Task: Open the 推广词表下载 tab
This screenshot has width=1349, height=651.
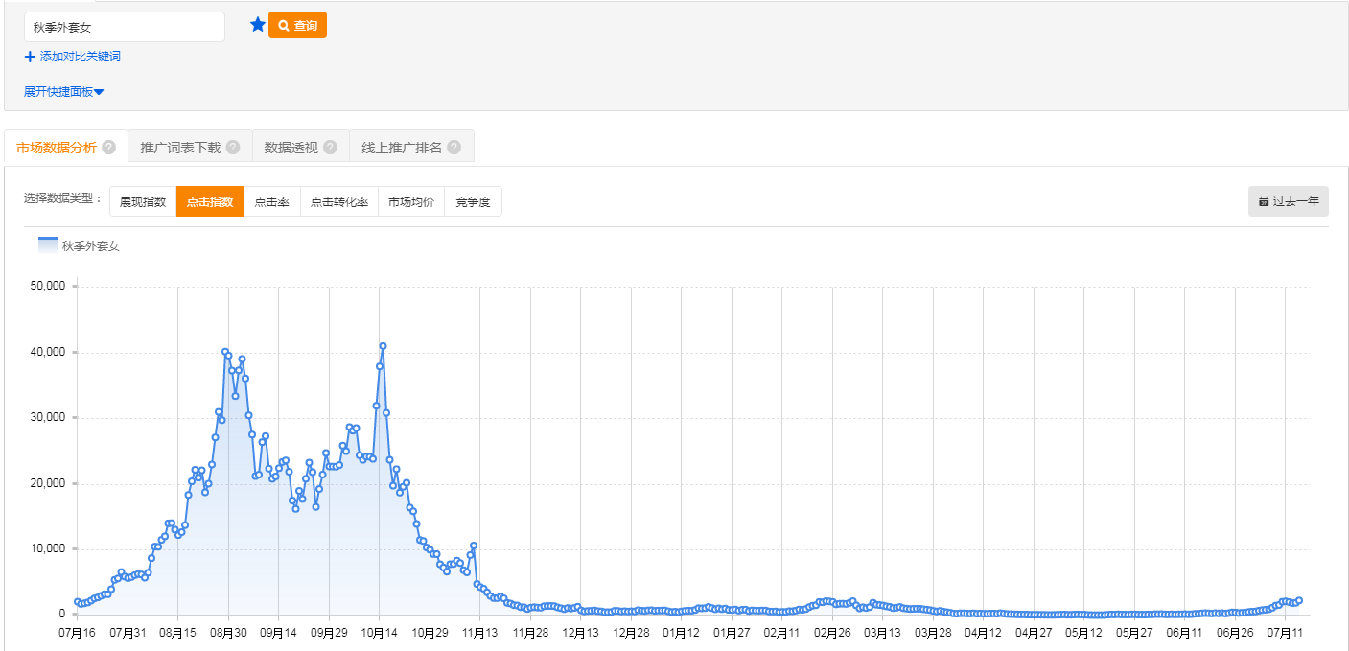Action: (180, 148)
